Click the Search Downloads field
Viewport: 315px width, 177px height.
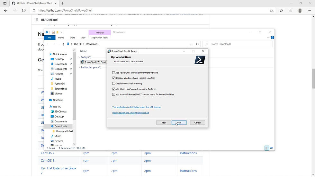click(238, 44)
